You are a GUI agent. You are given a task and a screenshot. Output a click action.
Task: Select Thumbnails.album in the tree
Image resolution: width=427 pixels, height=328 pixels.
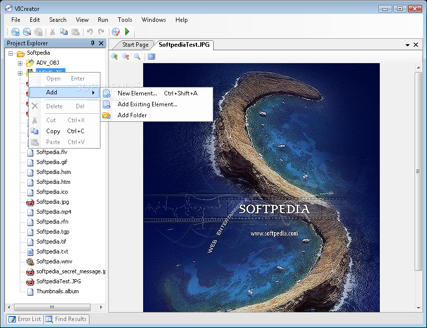point(58,291)
